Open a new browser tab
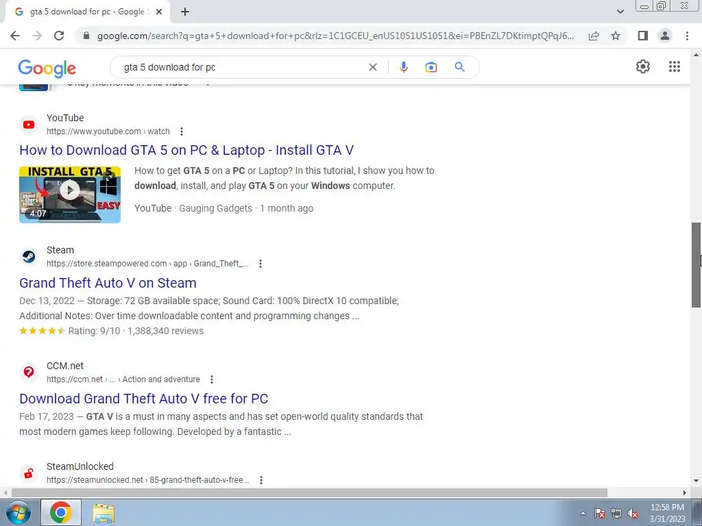Image resolution: width=702 pixels, height=526 pixels. click(185, 12)
